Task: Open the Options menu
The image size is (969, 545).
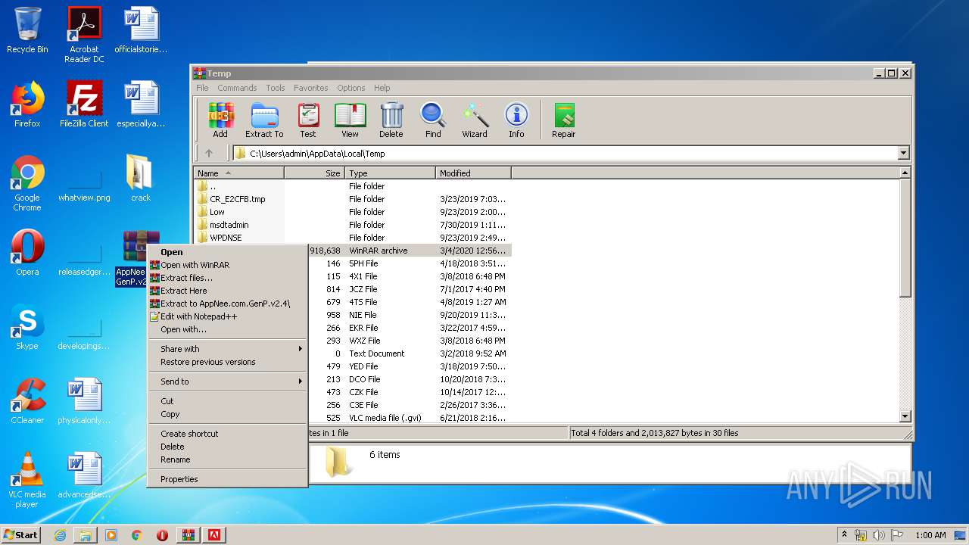Action: pyautogui.click(x=351, y=88)
